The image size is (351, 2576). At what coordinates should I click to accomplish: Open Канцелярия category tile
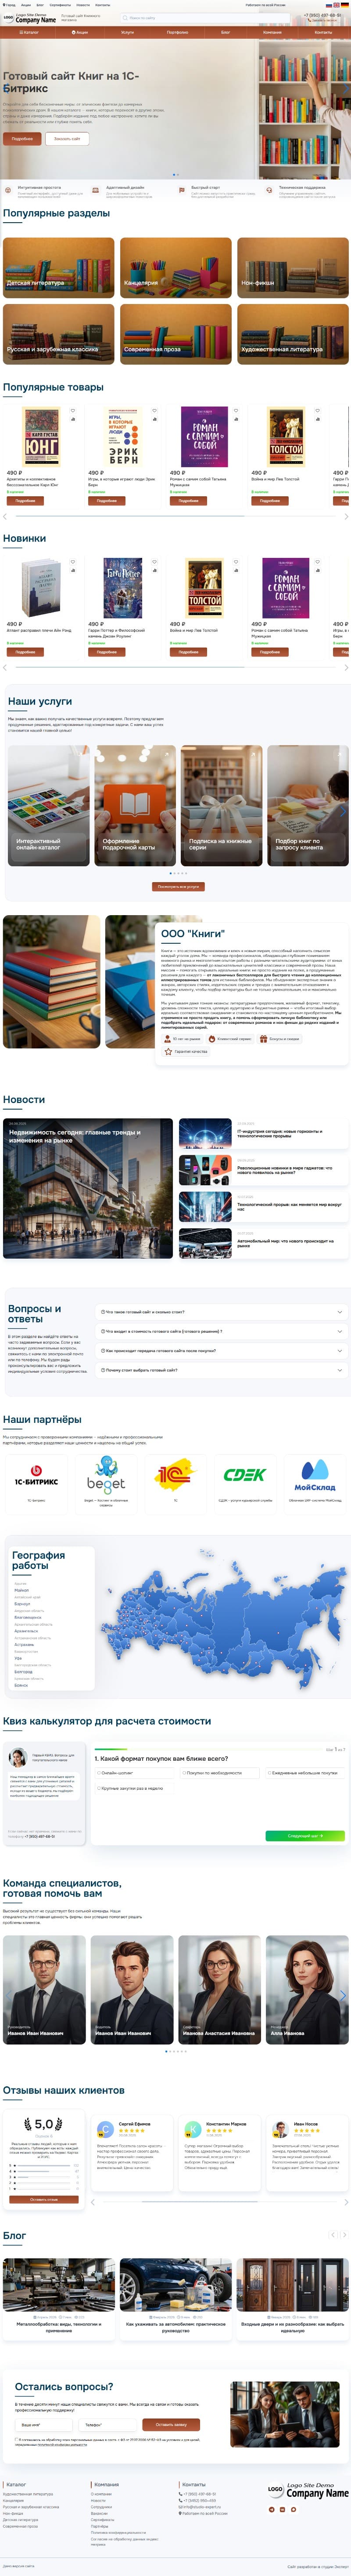(175, 268)
